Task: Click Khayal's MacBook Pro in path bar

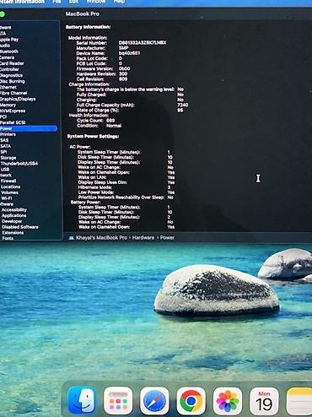Action: (101, 238)
